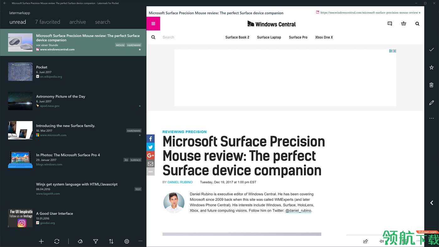
Task: Open the filter funnel in the list toolbar
Action: click(96, 241)
